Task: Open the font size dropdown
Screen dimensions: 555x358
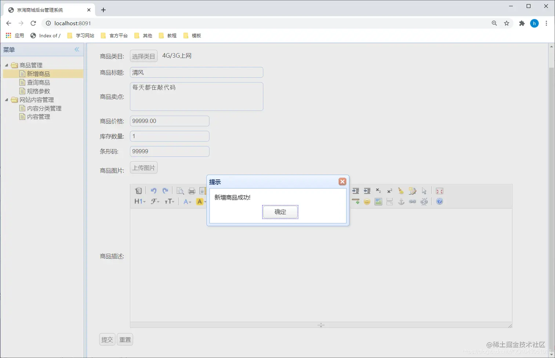Action: (170, 201)
